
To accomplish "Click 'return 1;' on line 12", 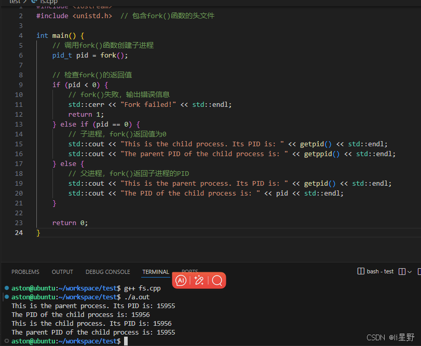I will 86,115.
